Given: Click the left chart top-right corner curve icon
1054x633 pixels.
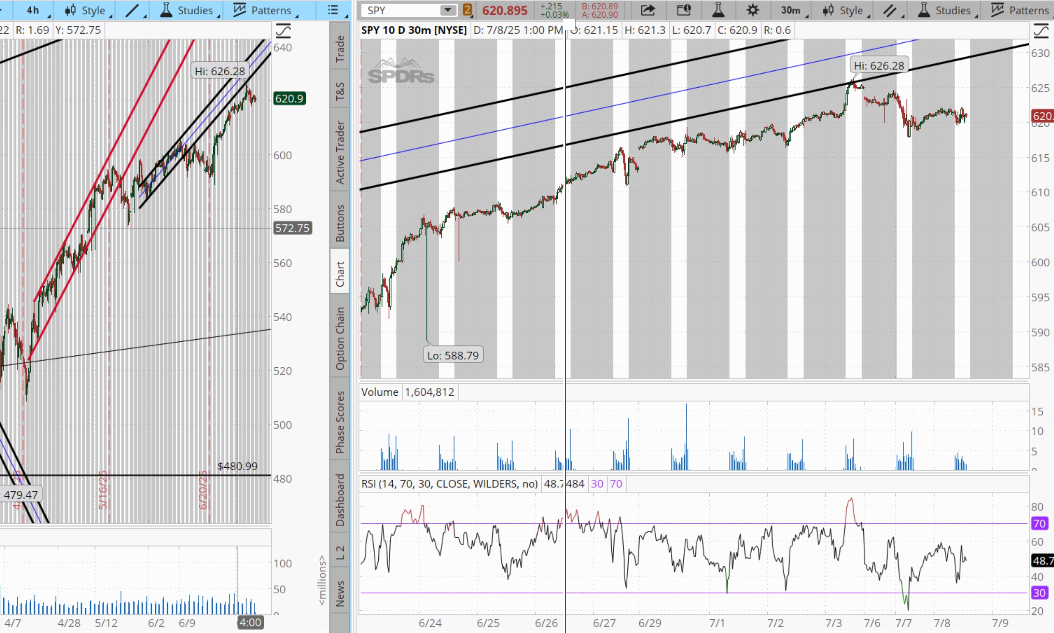Looking at the screenshot, I should (x=283, y=31).
